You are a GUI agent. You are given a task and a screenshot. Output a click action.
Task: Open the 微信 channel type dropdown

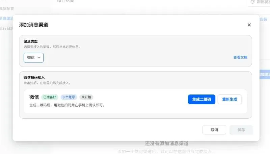click(33, 57)
